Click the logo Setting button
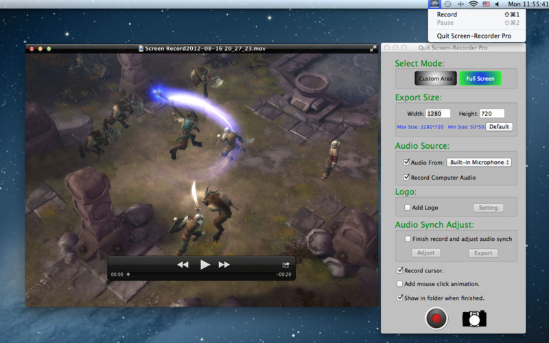The width and height of the screenshot is (549, 343). [488, 208]
